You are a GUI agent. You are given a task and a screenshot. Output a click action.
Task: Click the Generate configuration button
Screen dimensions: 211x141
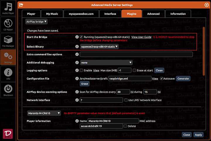(183, 79)
